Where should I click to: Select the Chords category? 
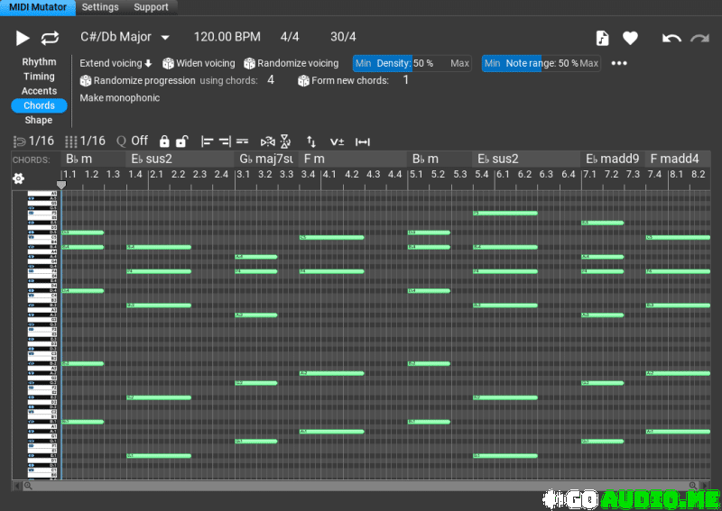(39, 105)
